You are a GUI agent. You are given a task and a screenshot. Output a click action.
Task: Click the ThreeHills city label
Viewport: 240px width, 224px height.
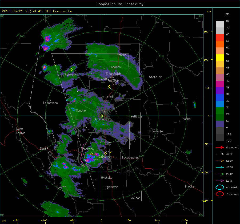[x=134, y=116]
